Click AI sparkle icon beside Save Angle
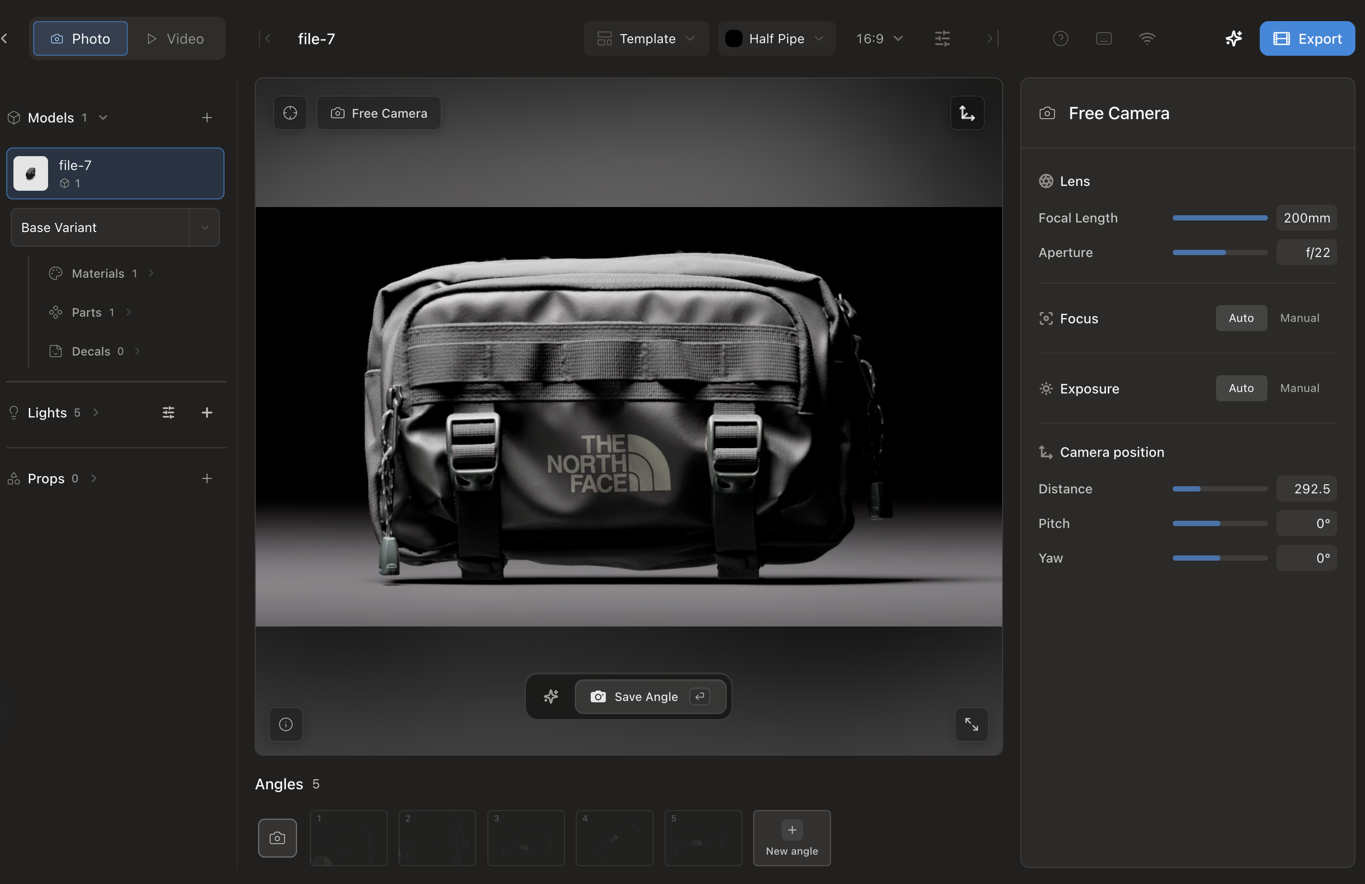Viewport: 1365px width, 884px height. click(551, 697)
